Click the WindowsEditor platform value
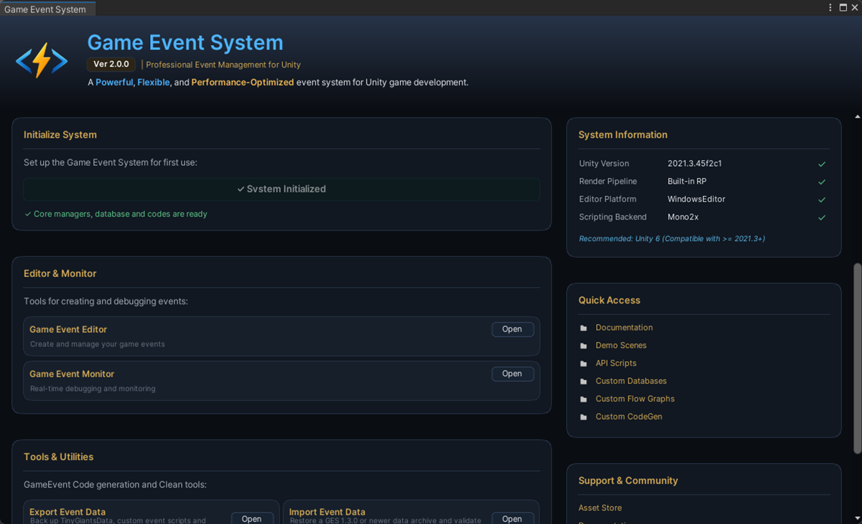Screen dimensions: 862x524 [x=697, y=199]
